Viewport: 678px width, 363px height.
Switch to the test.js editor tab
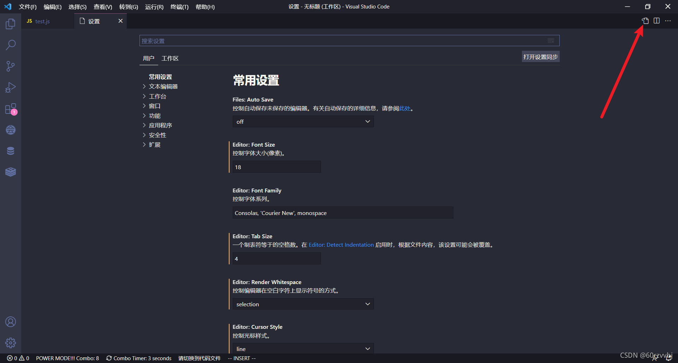[x=42, y=21]
